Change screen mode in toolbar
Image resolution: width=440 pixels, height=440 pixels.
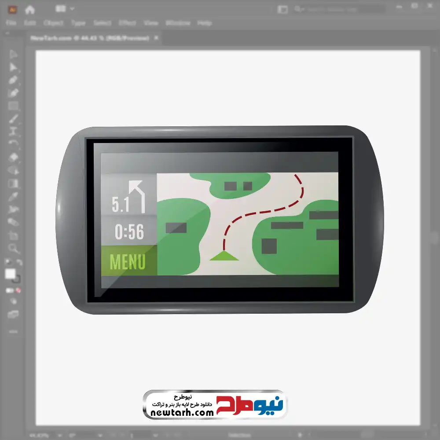[13, 314]
